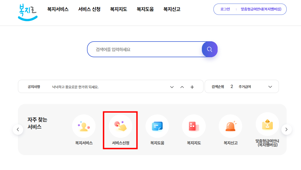Click the plus icon next to the notice
Viewport: 301px width, 170px height.
pos(192,86)
